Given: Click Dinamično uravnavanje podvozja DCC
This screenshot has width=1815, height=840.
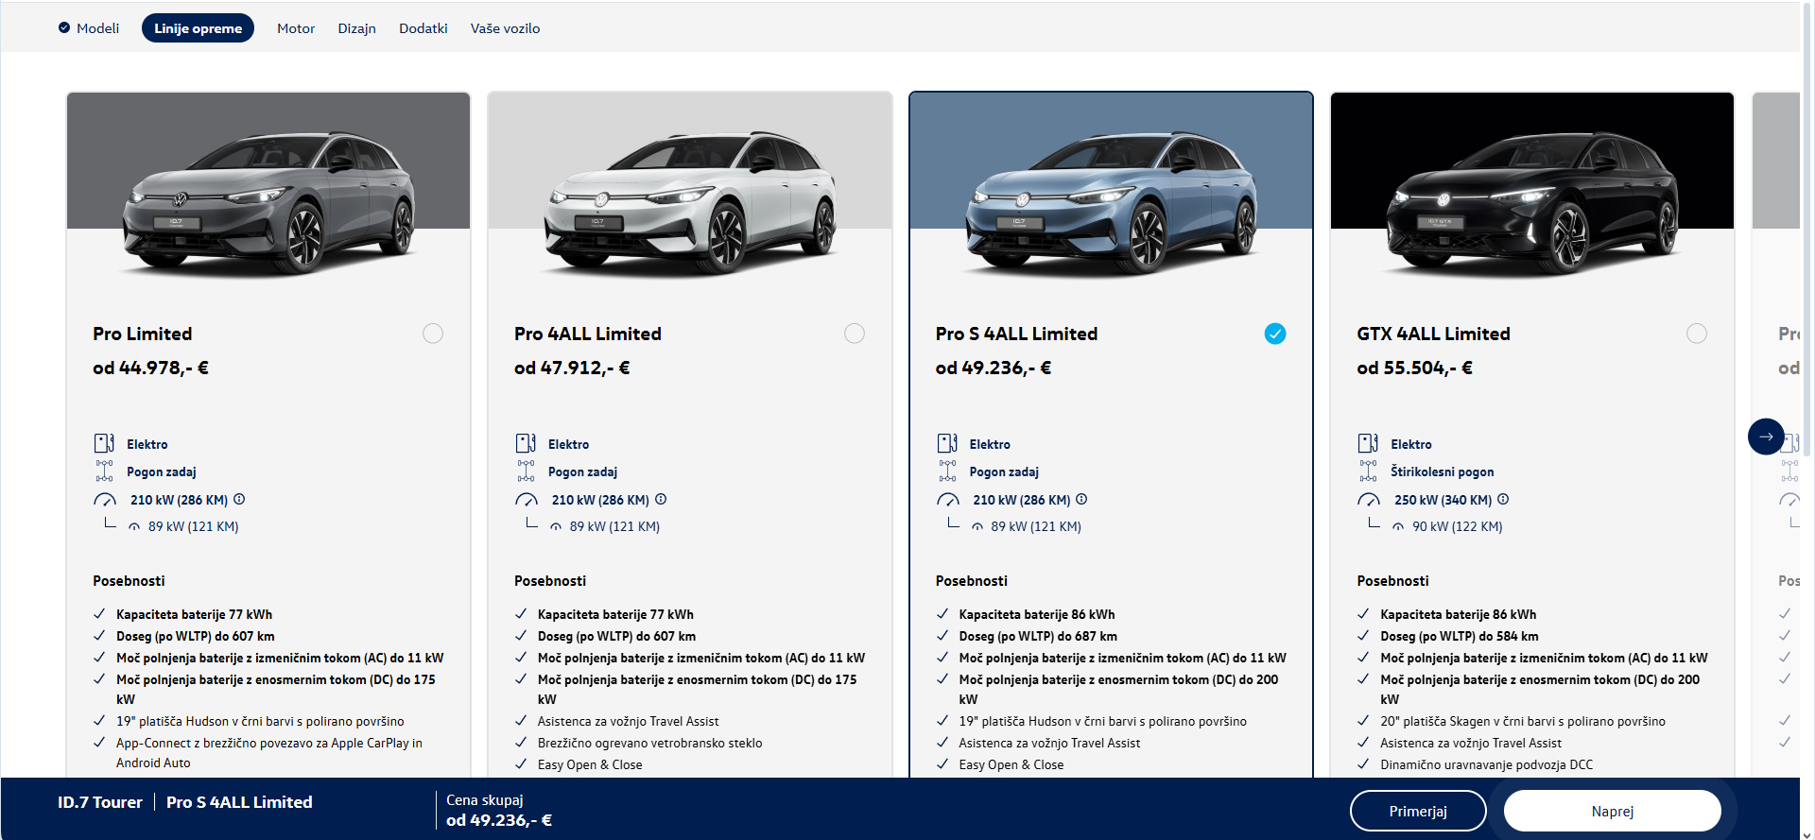Looking at the screenshot, I should tap(1487, 764).
